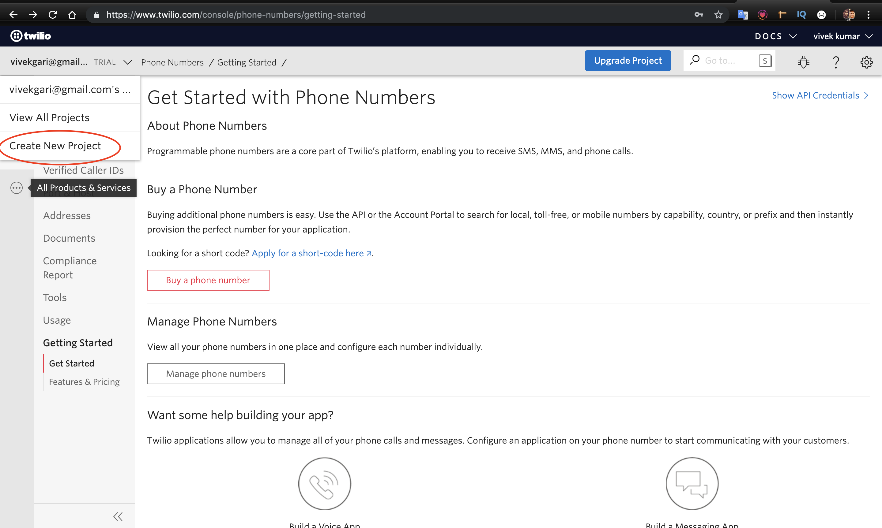Click the All Products & Services ellipsis icon
Image resolution: width=882 pixels, height=528 pixels.
[16, 188]
